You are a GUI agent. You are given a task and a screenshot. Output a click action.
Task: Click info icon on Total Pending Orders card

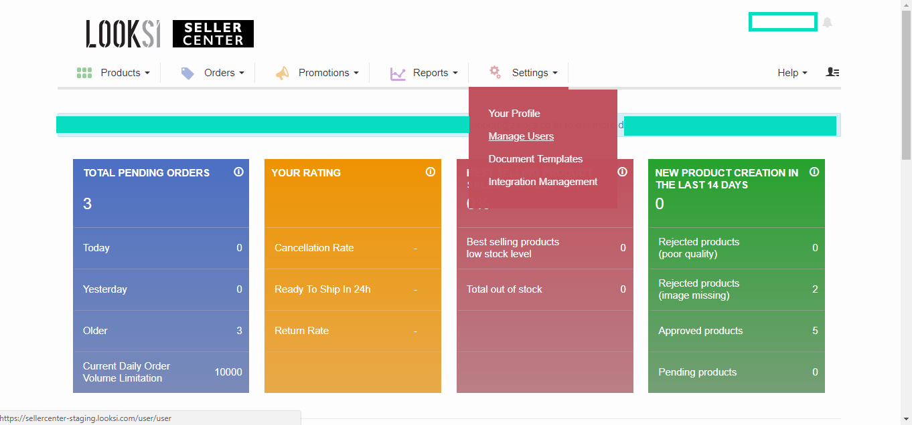click(238, 172)
